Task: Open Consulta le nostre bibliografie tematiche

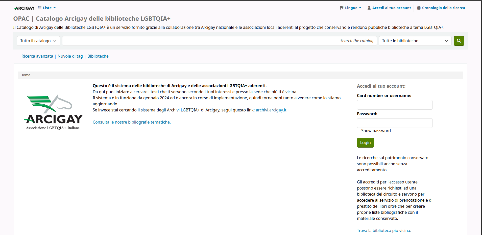Action: pyautogui.click(x=132, y=122)
